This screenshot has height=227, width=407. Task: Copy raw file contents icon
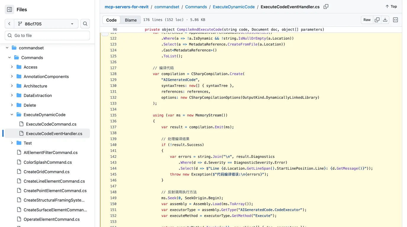click(x=377, y=20)
